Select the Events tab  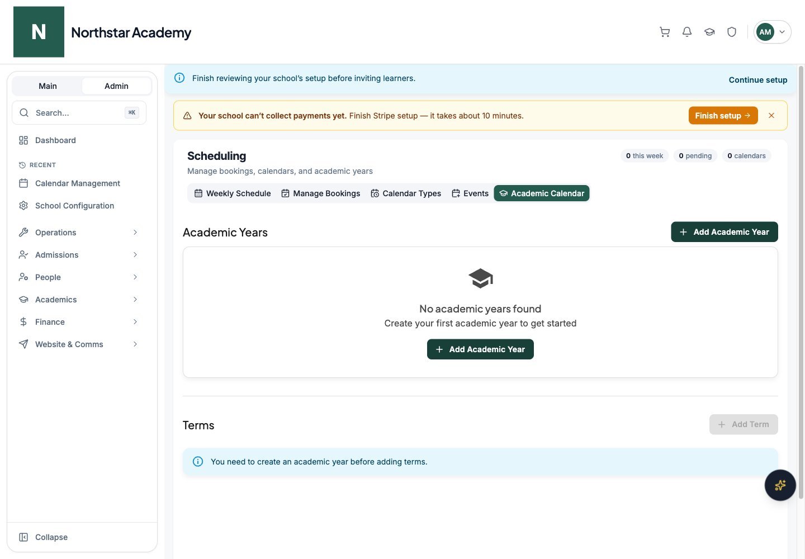(470, 193)
